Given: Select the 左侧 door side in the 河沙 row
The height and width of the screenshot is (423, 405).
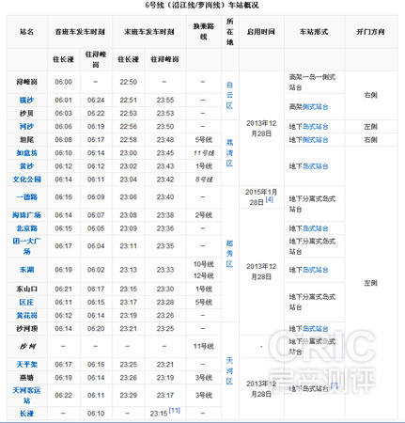Looking at the screenshot, I should [x=370, y=127].
